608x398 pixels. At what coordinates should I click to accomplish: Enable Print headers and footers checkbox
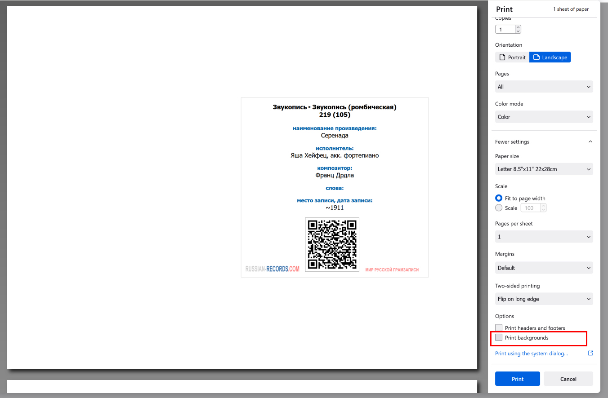[x=499, y=328]
